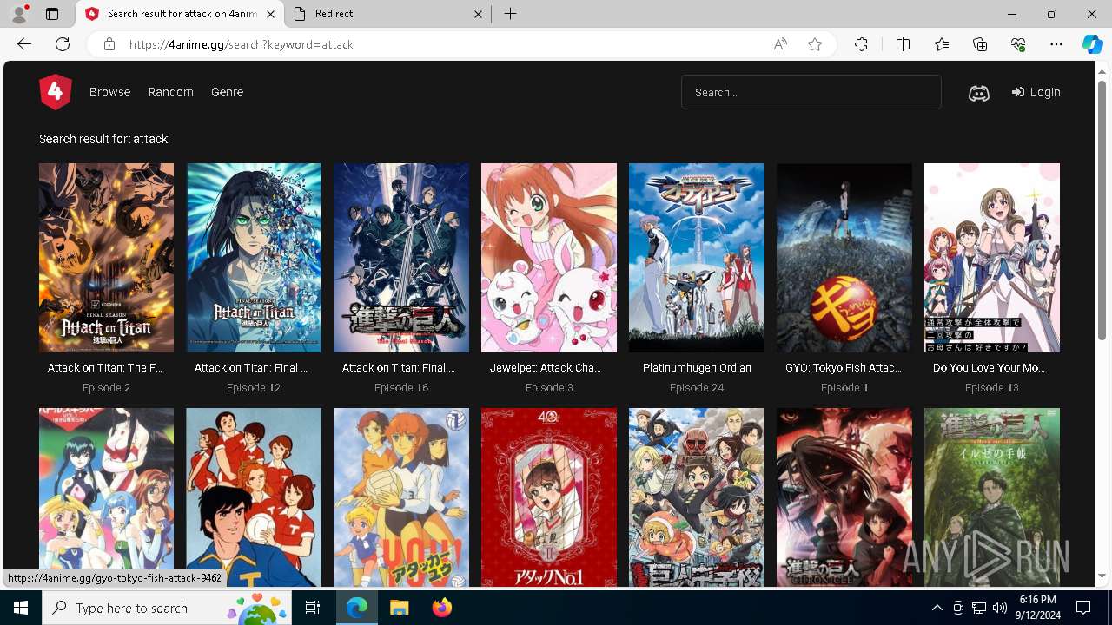This screenshot has width=1112, height=625.
Task: Click Do You Love Your Mo... title
Action: [x=989, y=368]
